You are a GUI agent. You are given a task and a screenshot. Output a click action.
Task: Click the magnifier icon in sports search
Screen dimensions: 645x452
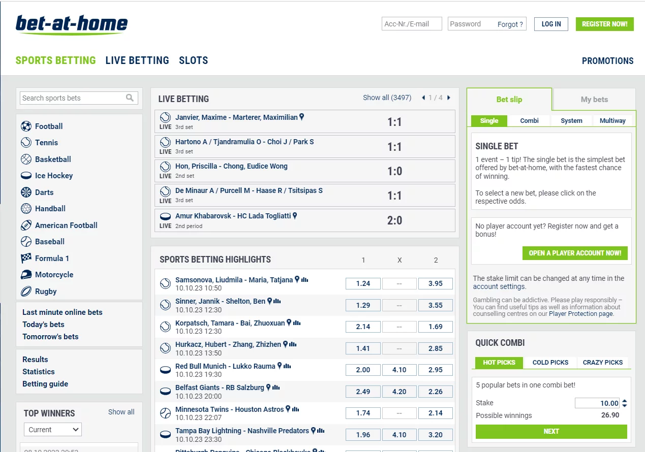point(130,98)
